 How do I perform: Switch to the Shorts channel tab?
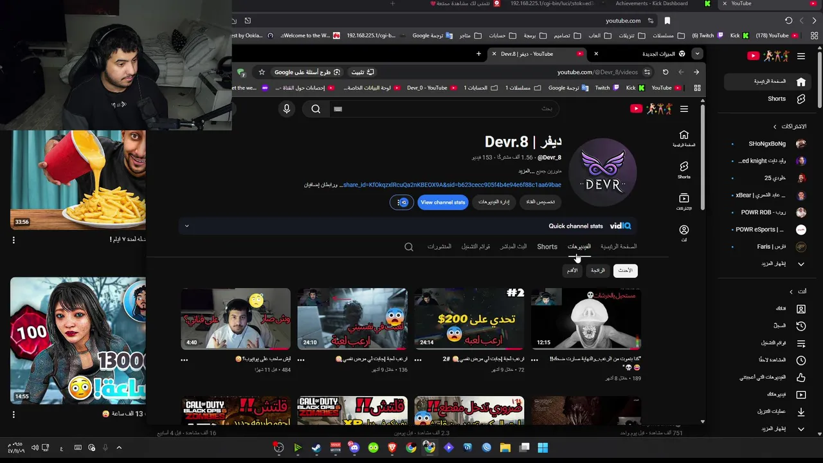point(547,247)
